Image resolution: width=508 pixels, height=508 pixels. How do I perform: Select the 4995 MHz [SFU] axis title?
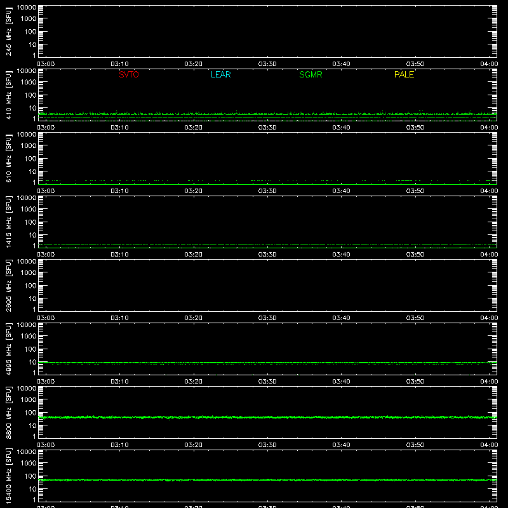point(8,349)
